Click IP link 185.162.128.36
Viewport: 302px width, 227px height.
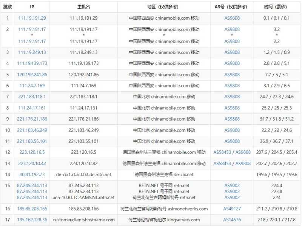pos(32,220)
